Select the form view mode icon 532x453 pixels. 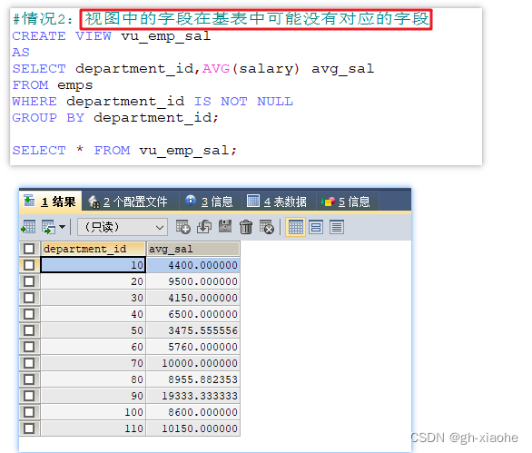(x=316, y=227)
